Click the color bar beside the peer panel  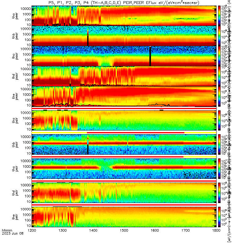click(219, 96)
